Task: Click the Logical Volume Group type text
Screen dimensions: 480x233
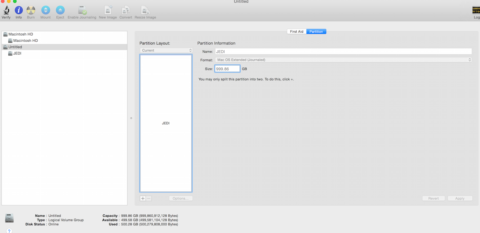Action: (66, 220)
